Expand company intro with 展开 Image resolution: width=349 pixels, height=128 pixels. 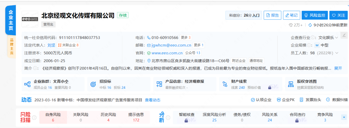338,68
